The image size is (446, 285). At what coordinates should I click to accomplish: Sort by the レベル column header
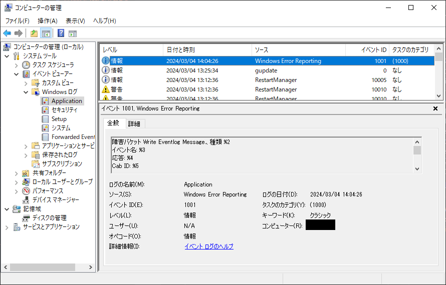pyautogui.click(x=131, y=50)
